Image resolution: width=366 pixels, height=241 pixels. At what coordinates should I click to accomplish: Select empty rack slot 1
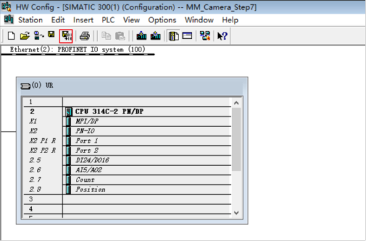(128, 102)
